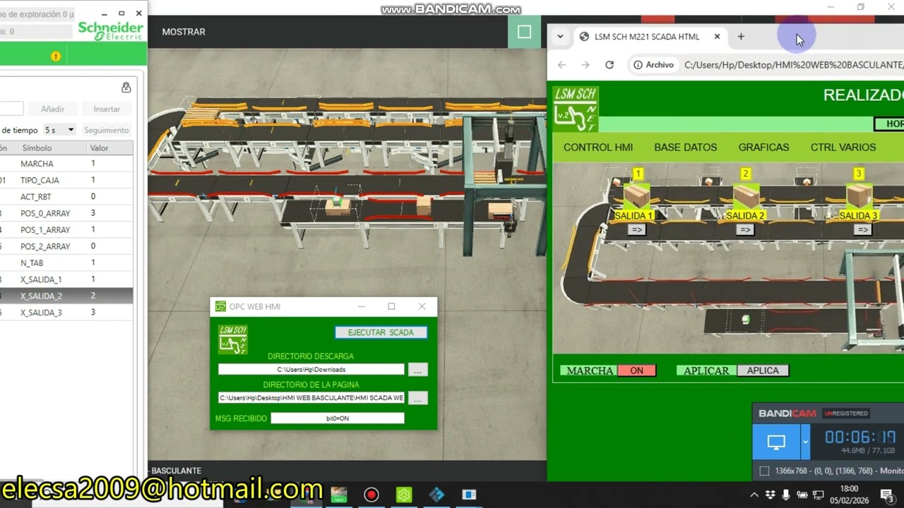Viewport: 904px width, 508px height.
Task: Click the arrow button under SALIDA 3
Action: (862, 229)
